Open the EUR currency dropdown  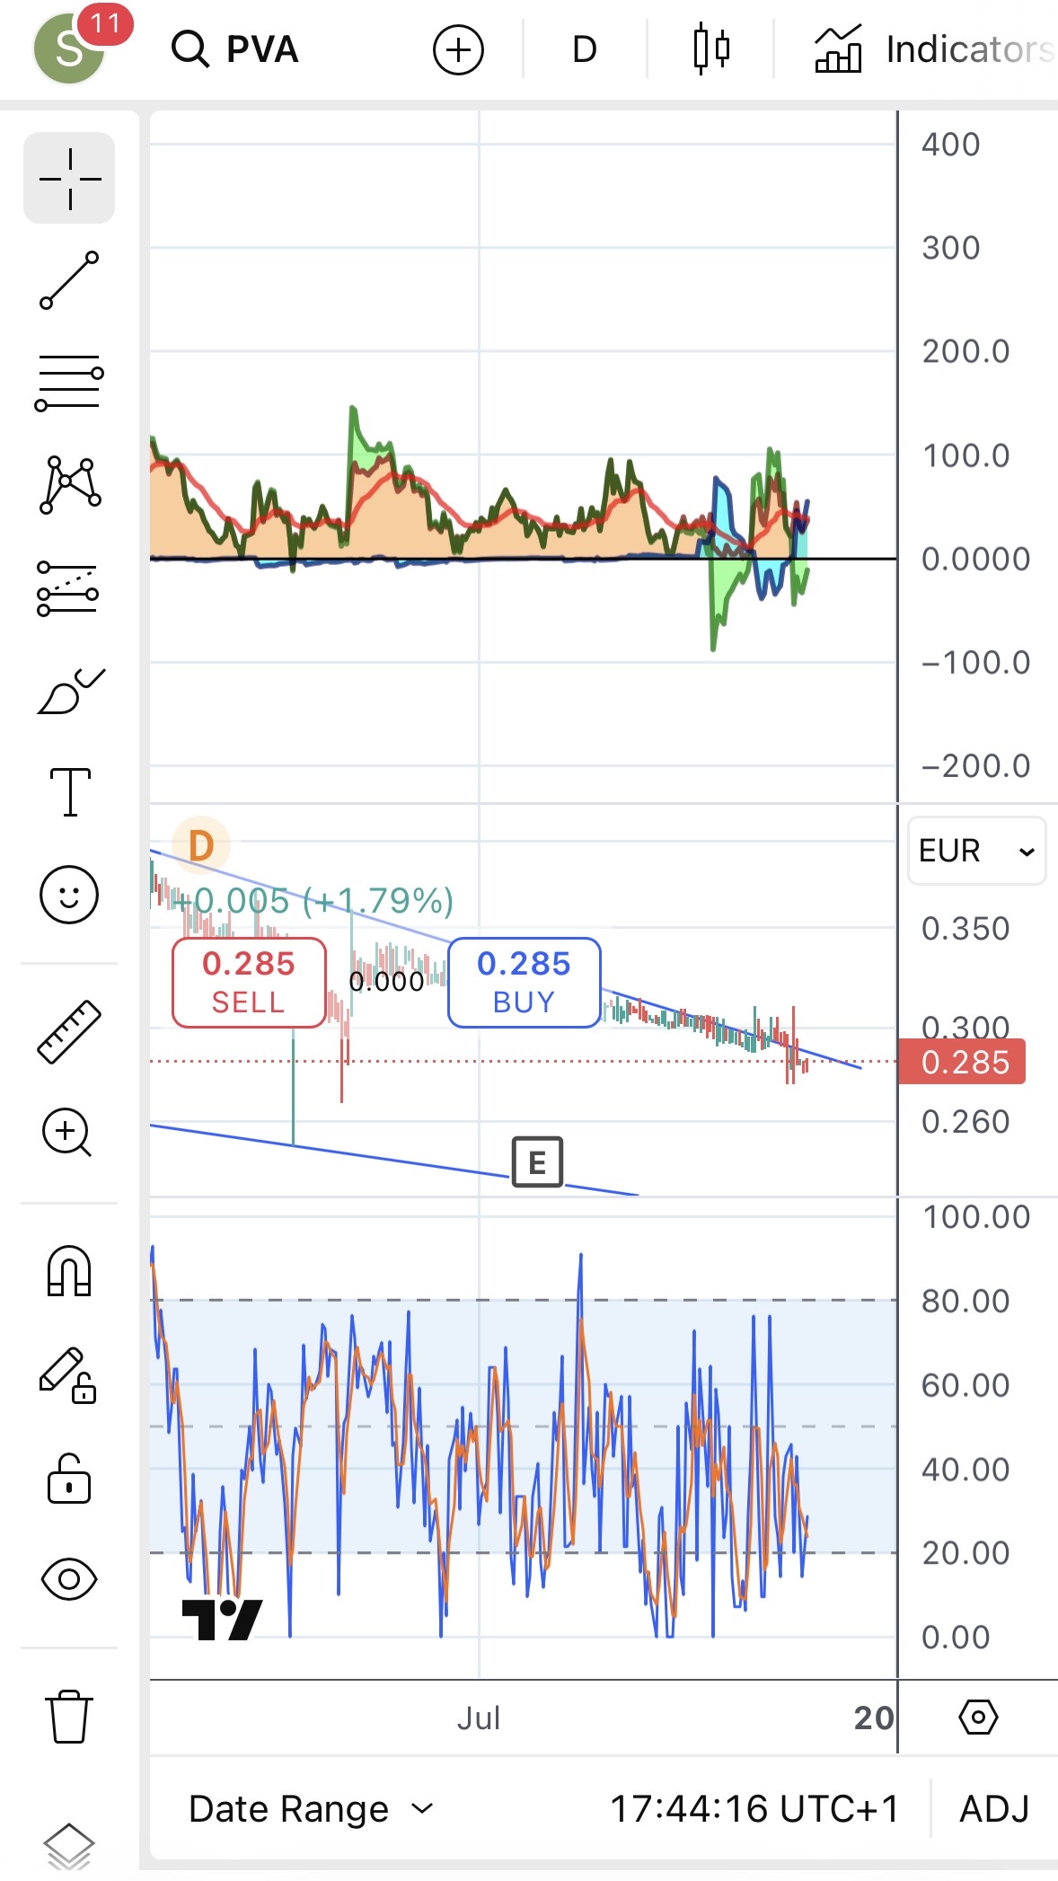[x=976, y=851]
